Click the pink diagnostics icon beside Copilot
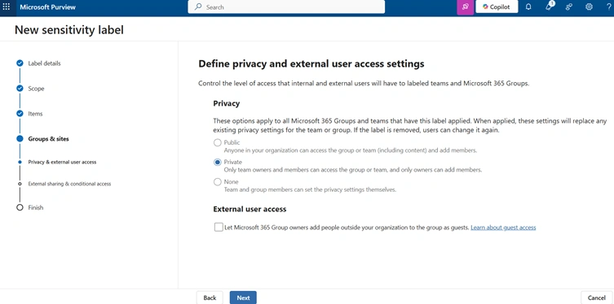Image resolution: width=614 pixels, height=304 pixels. point(466,7)
